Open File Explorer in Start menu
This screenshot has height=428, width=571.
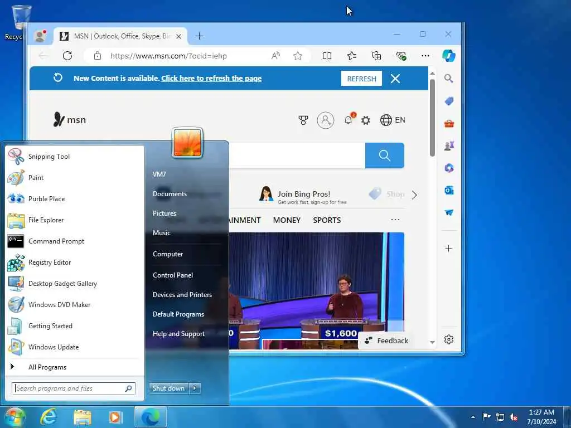tap(75, 220)
